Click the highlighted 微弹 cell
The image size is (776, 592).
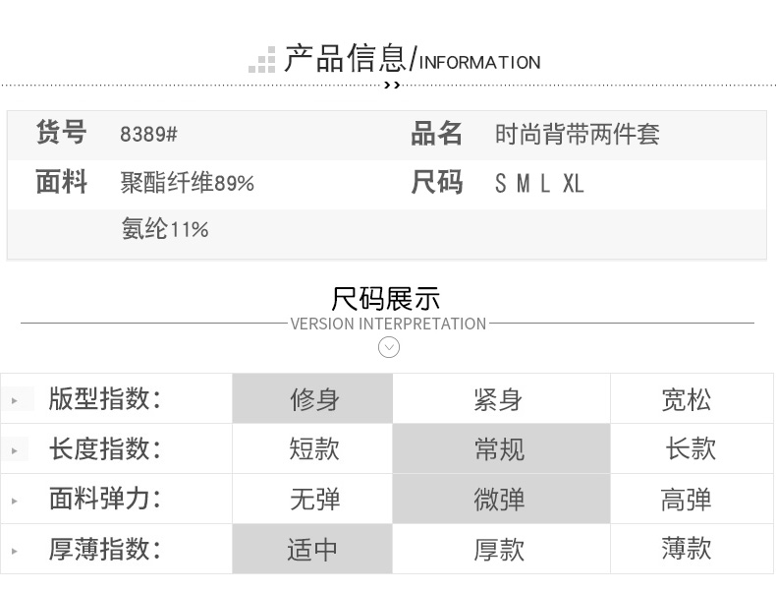pos(499,500)
